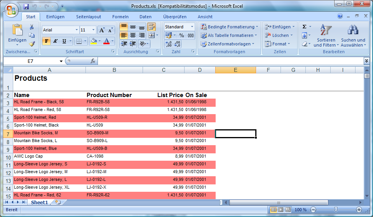Viewport: 373px width, 217px height.
Task: Apply red font color with the A icon
Action: pyautogui.click(x=106, y=41)
